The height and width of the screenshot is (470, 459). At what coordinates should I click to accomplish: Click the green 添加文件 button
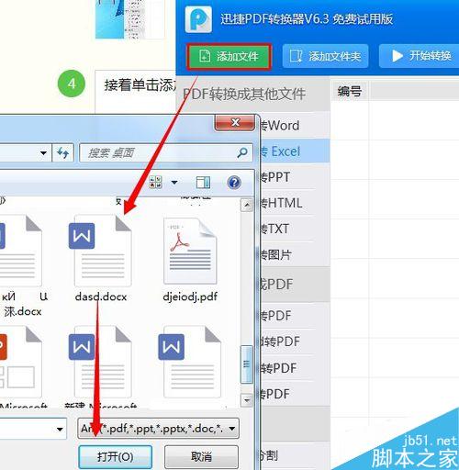pyautogui.click(x=229, y=57)
